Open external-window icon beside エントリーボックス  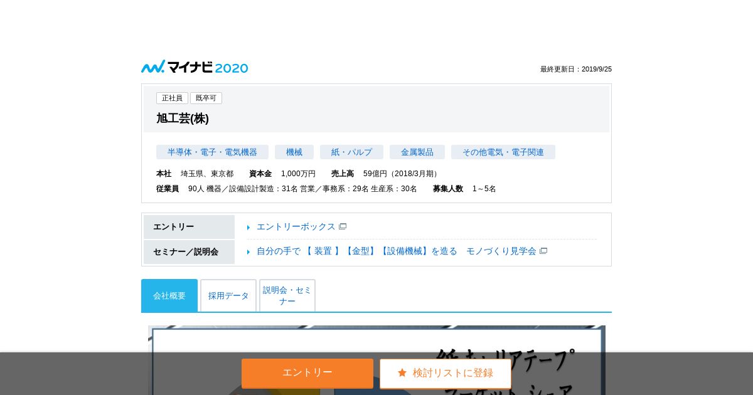point(343,226)
